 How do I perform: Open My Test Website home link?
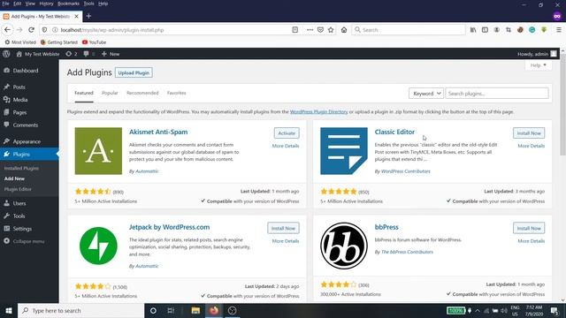point(38,54)
